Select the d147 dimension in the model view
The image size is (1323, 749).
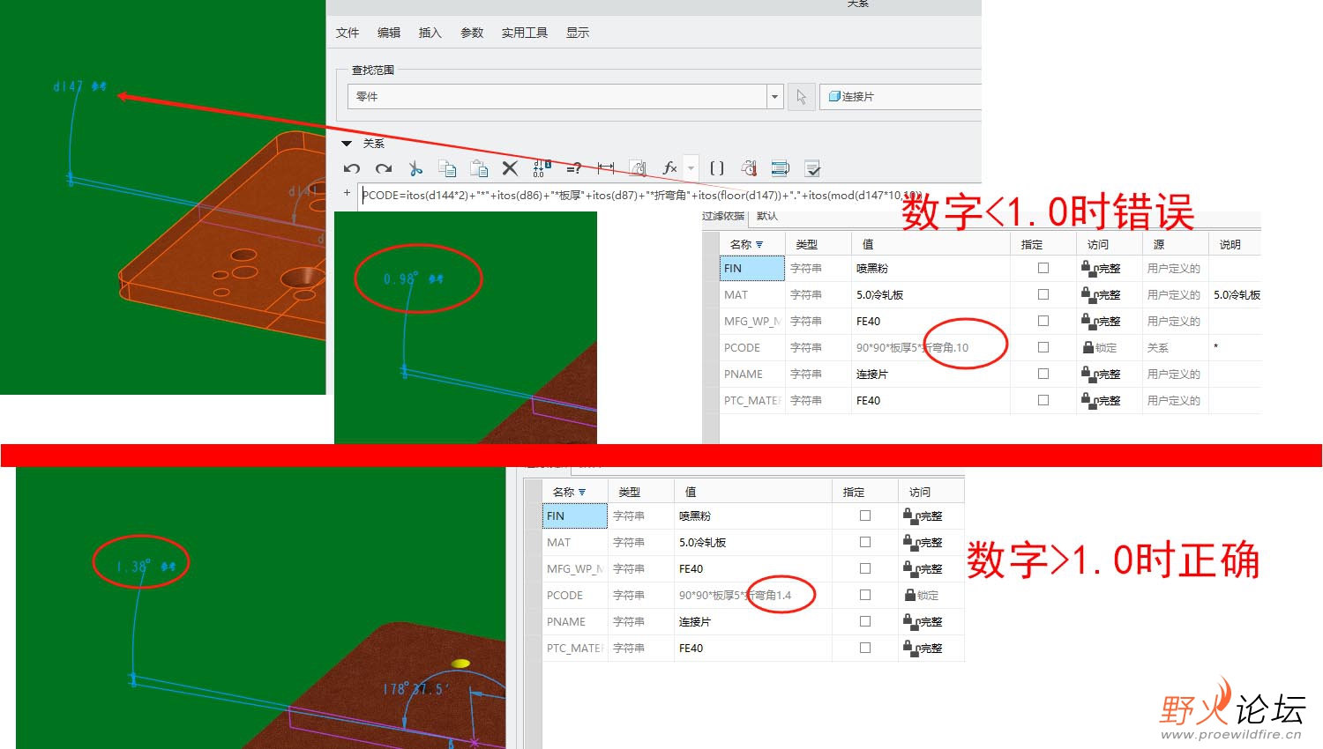click(x=79, y=86)
